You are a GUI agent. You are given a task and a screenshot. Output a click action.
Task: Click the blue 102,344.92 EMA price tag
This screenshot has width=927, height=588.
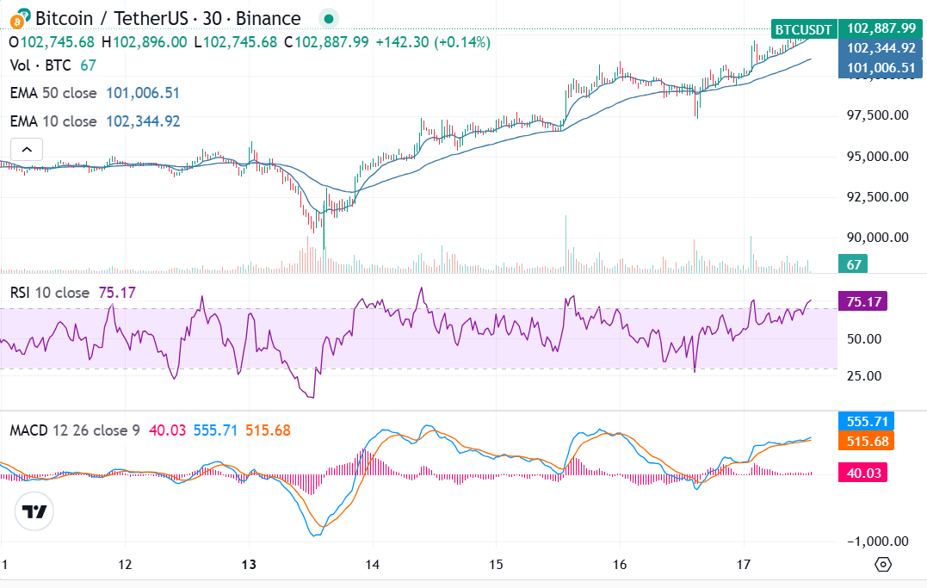(x=881, y=49)
